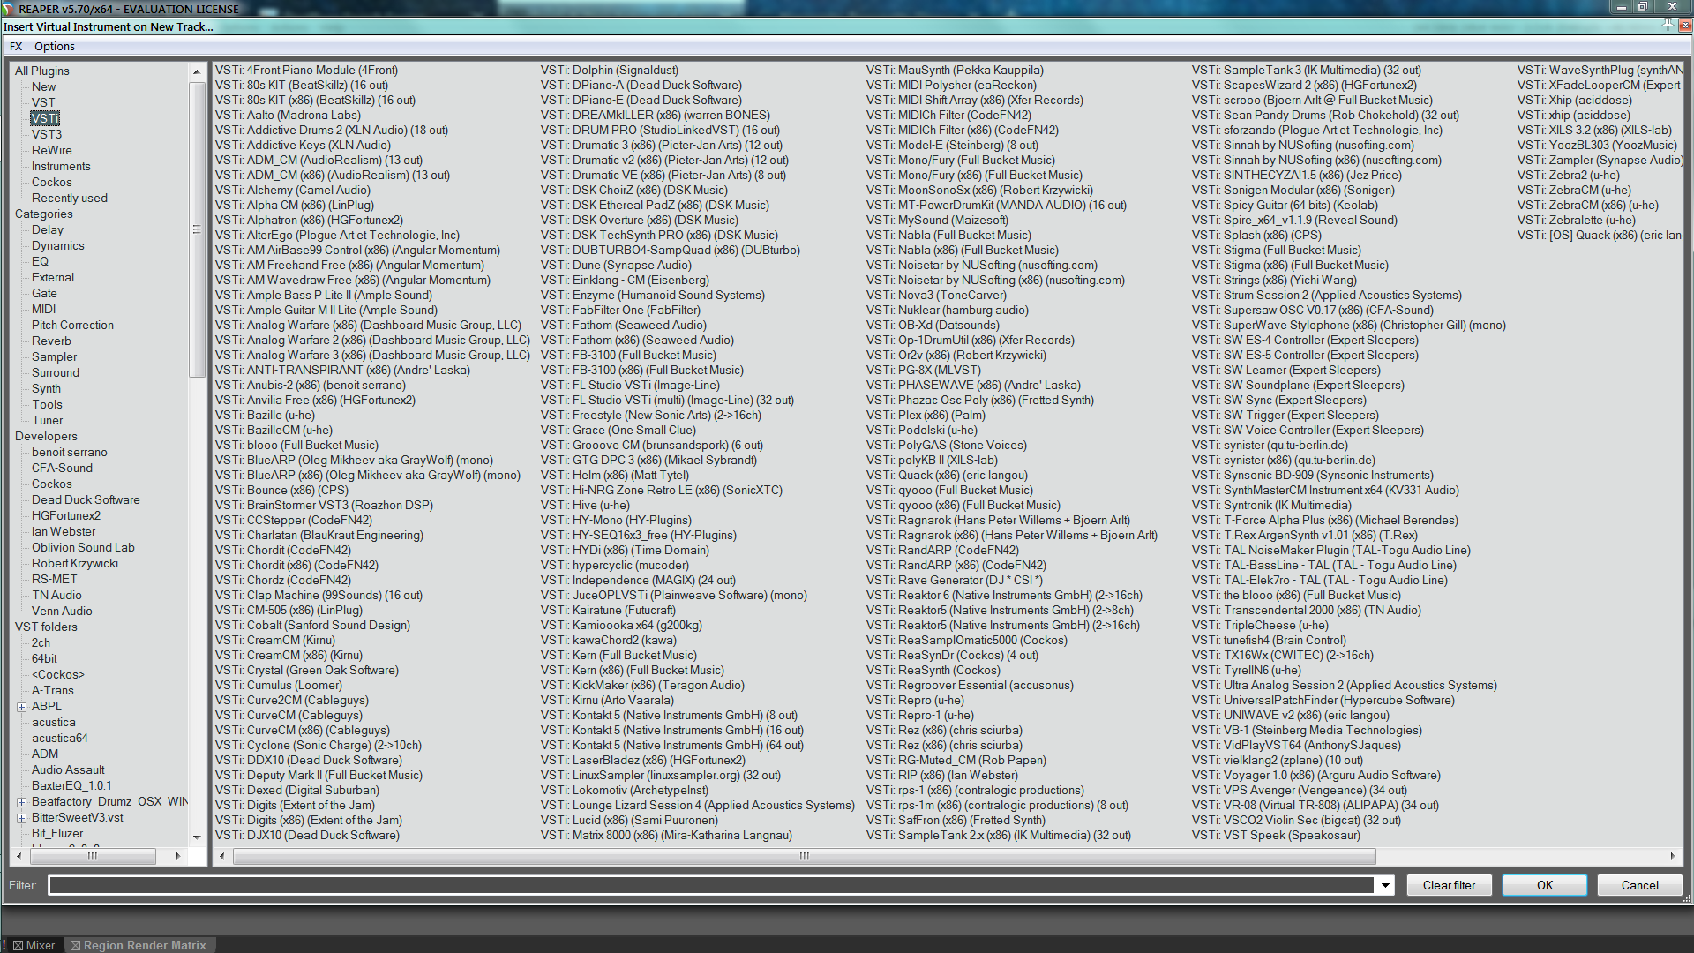Screen dimensions: 1694x953
Task: Open the Recently used list
Action: tap(70, 198)
